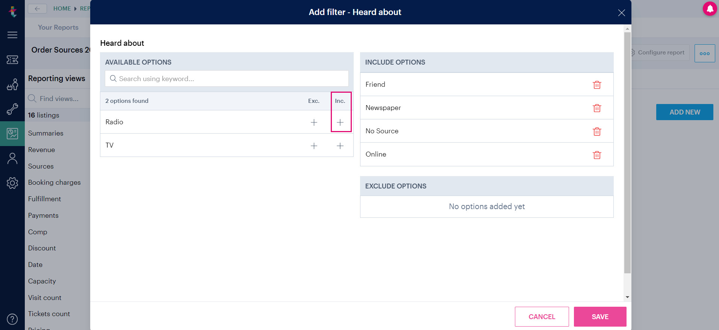Exclude the TV option via plus icon
The width and height of the screenshot is (719, 330).
314,146
